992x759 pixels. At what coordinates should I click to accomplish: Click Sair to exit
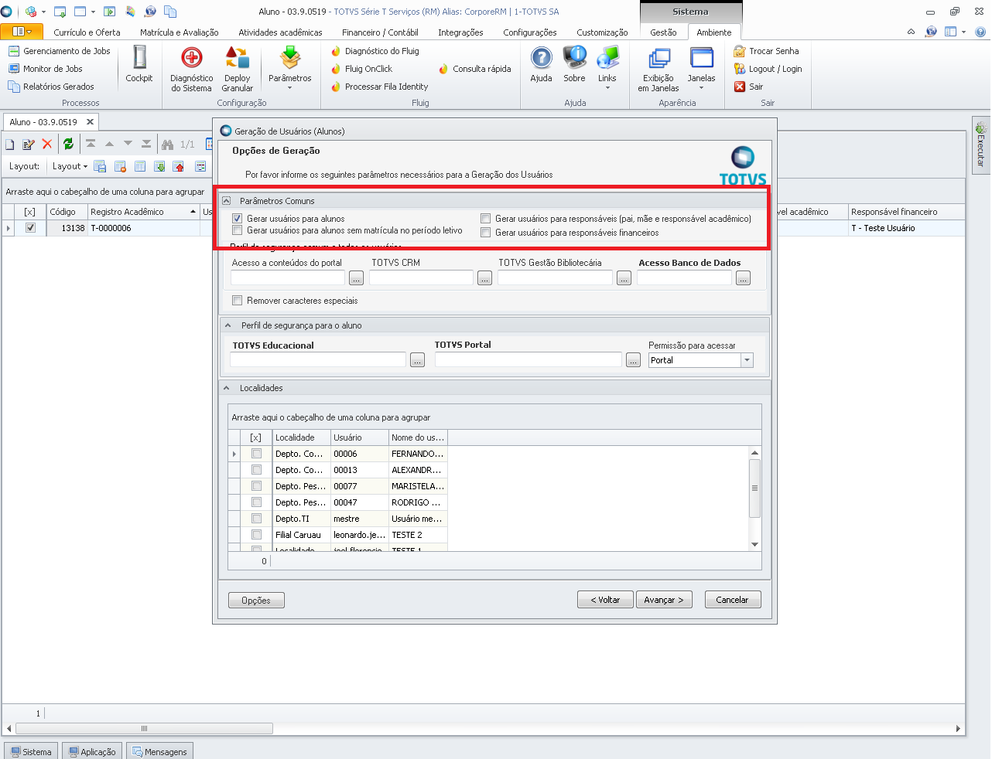(748, 87)
